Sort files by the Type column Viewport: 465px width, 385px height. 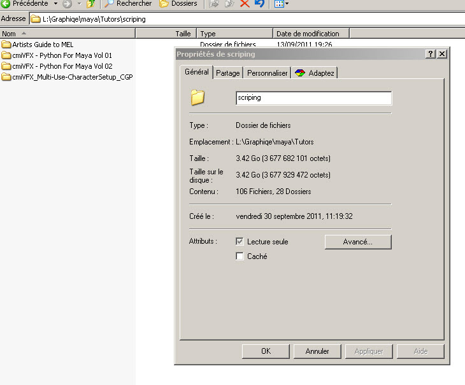pyautogui.click(x=234, y=34)
